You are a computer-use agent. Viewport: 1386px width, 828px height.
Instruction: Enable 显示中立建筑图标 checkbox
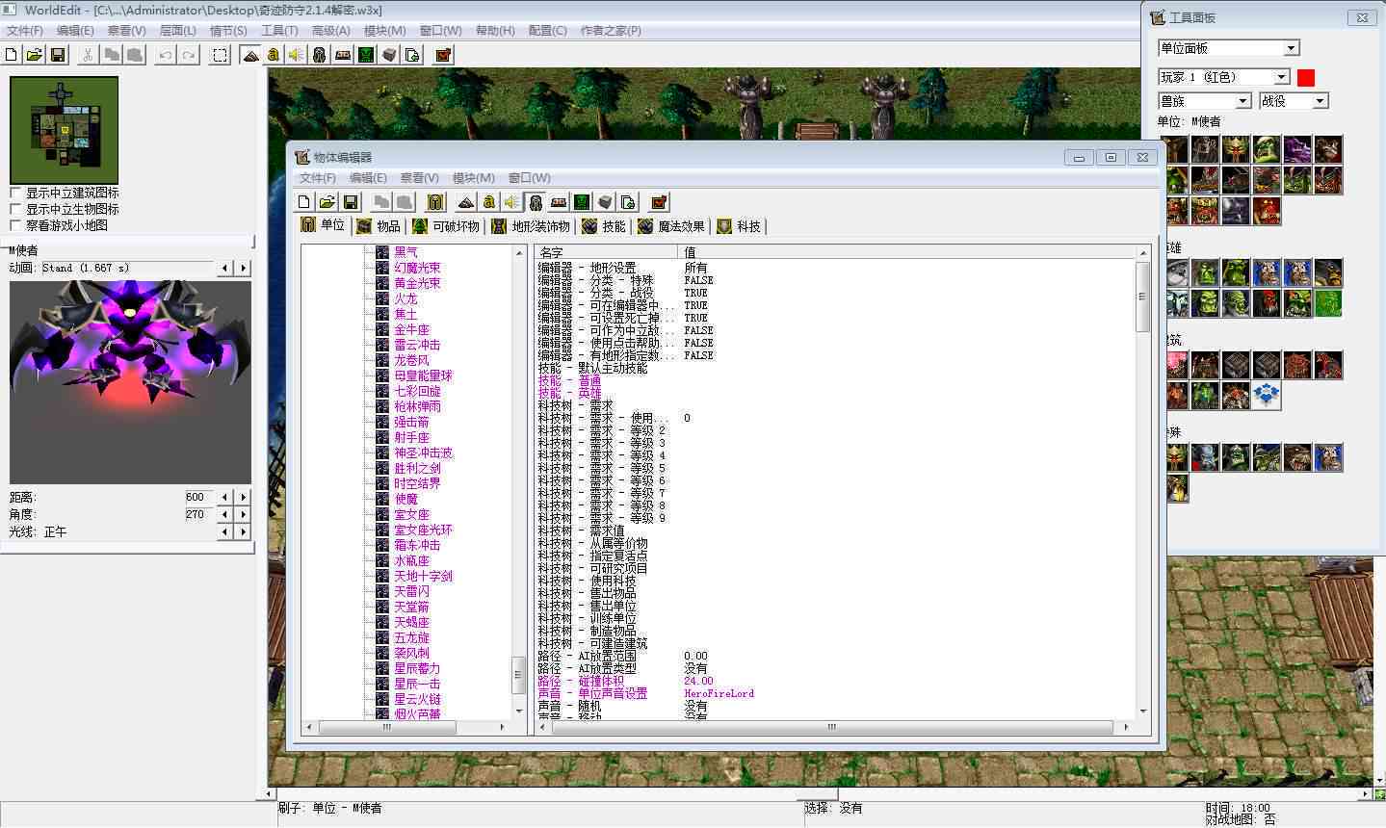click(x=15, y=193)
